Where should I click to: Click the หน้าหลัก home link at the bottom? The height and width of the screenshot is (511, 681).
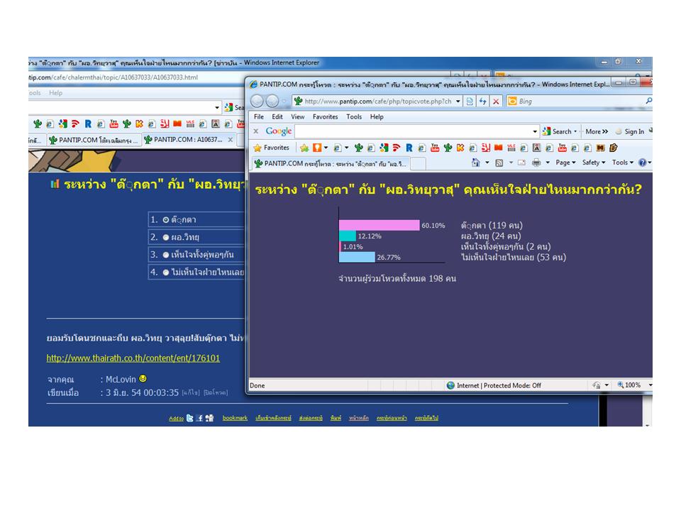(359, 418)
